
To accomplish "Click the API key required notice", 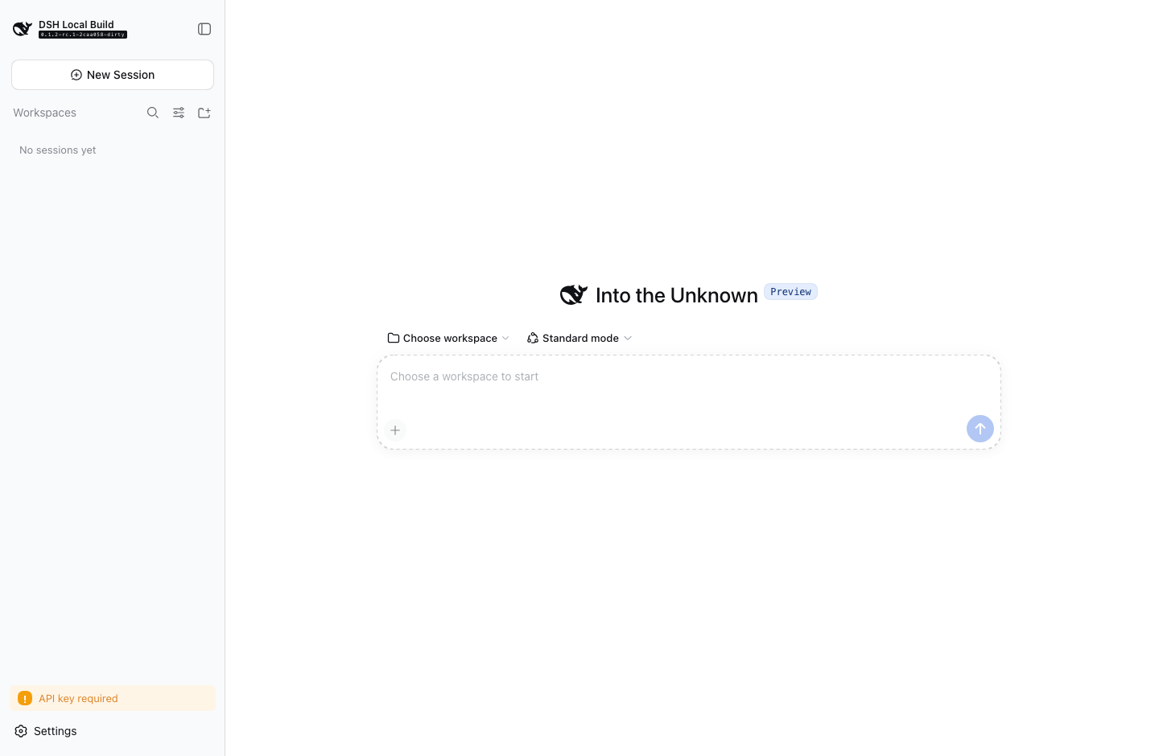I will click(113, 698).
